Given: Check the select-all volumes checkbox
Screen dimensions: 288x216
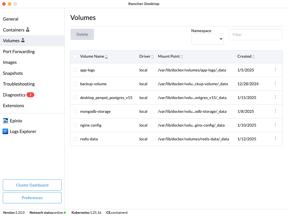Looking at the screenshot, I should [x=75, y=56].
